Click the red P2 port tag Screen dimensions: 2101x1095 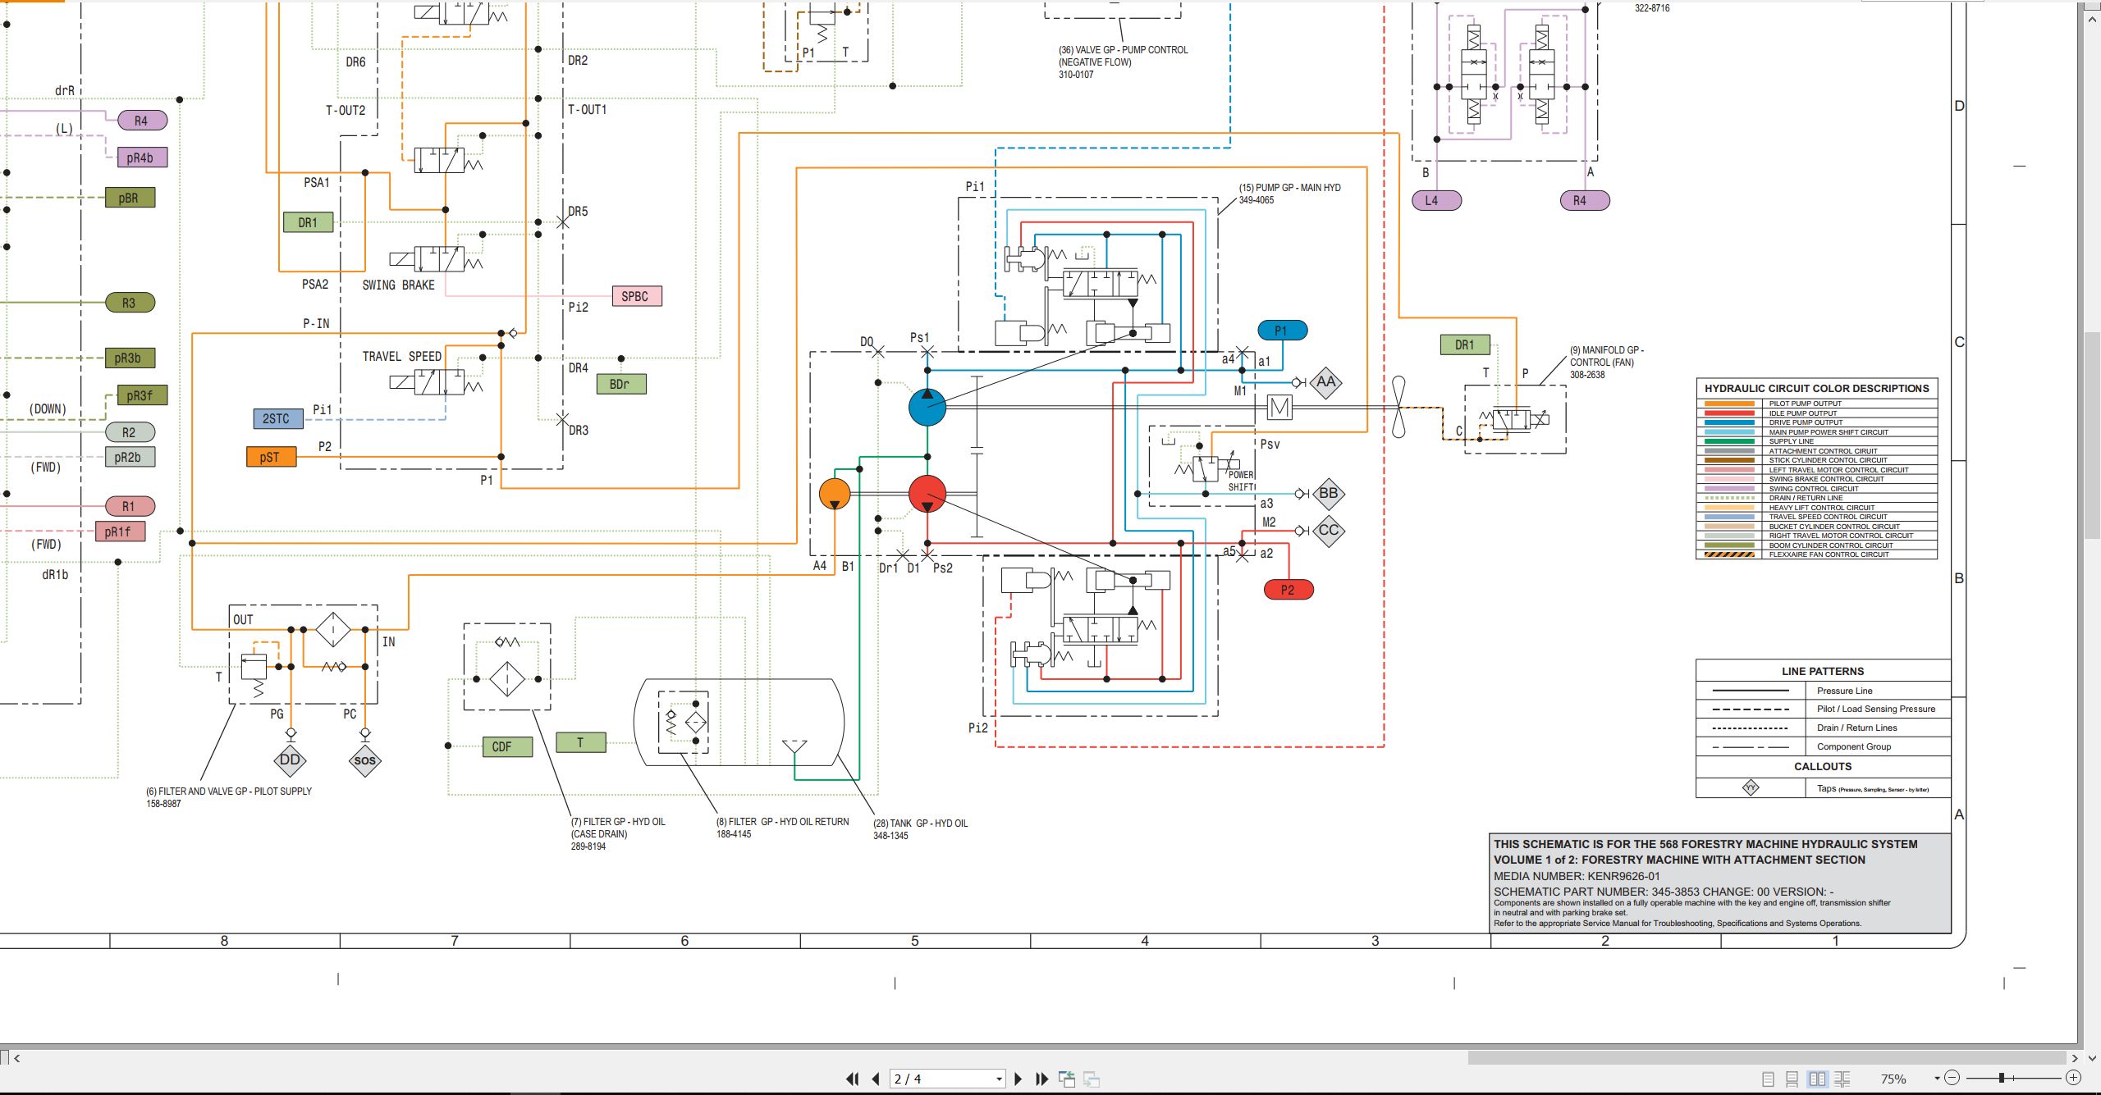[1289, 590]
